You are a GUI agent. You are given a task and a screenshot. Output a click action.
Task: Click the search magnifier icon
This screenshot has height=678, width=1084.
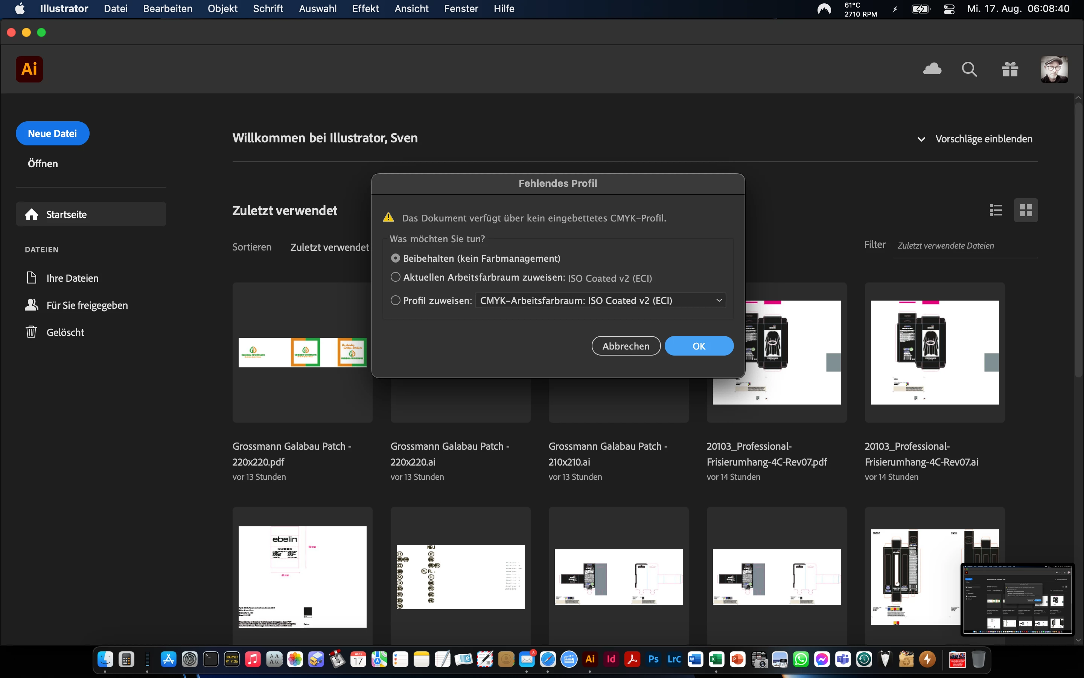[x=969, y=69]
